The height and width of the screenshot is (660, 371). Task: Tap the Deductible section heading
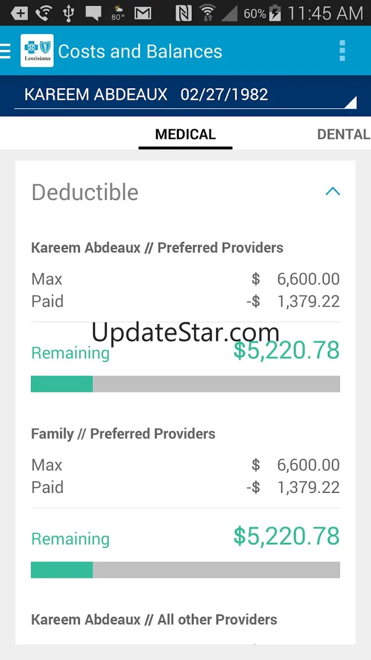(x=85, y=192)
